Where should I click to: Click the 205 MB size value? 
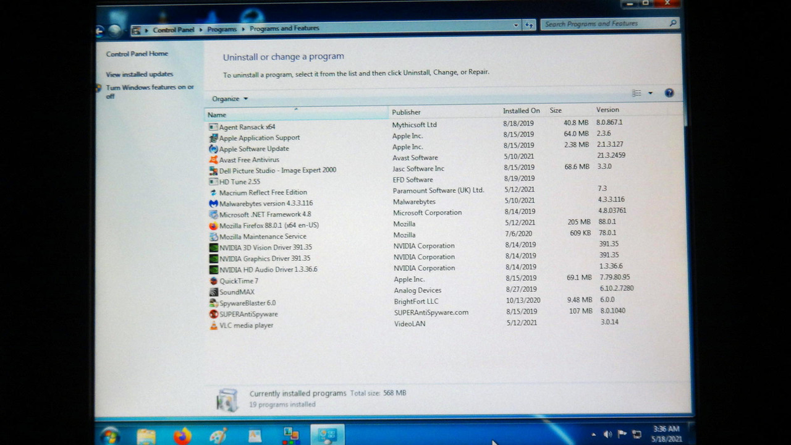pos(579,222)
